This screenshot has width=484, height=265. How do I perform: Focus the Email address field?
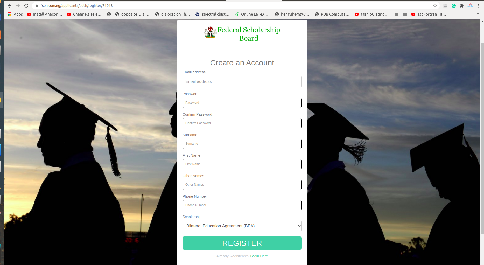[x=242, y=82]
